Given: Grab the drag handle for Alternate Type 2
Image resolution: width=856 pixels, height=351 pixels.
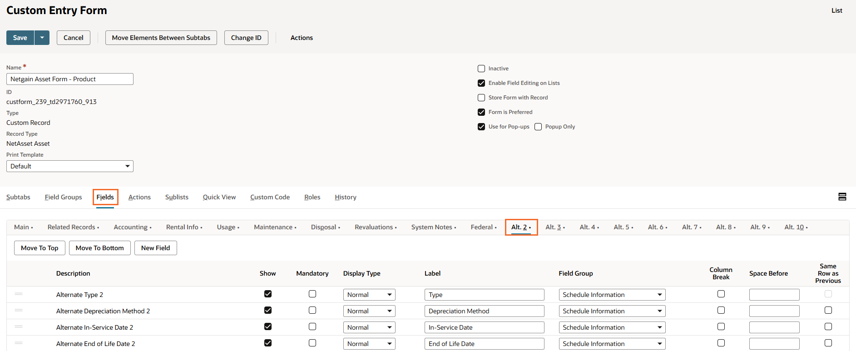Looking at the screenshot, I should [x=19, y=294].
